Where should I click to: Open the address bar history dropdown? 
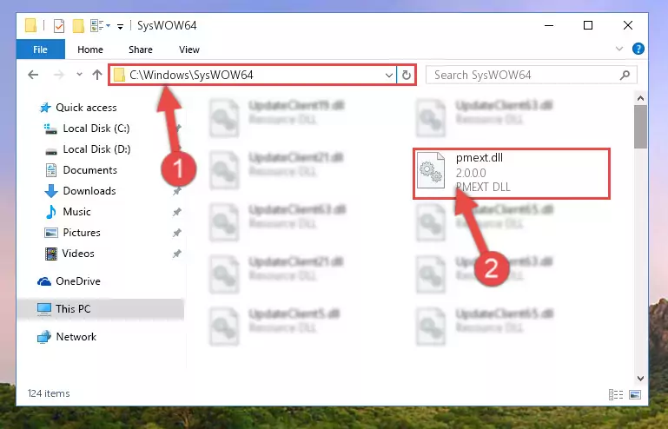388,76
